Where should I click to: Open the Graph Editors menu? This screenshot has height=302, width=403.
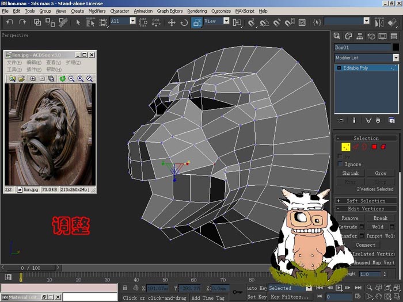tap(170, 11)
